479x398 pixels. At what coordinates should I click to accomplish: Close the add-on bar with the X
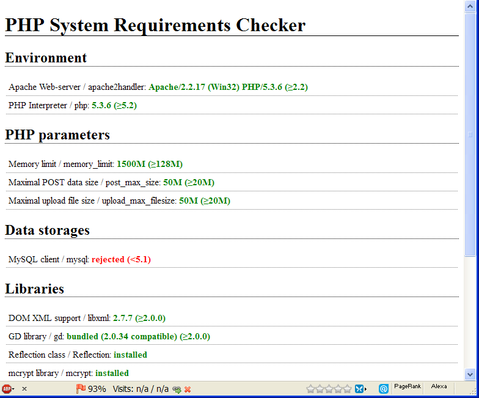click(24, 389)
